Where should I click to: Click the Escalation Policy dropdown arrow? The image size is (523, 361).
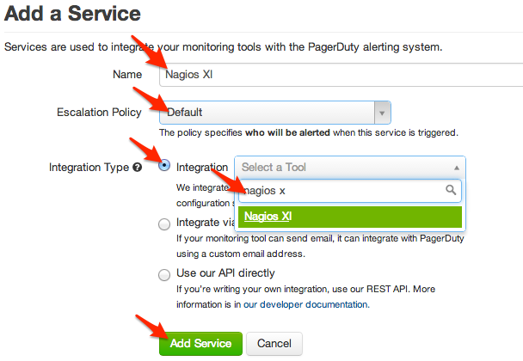pos(382,112)
